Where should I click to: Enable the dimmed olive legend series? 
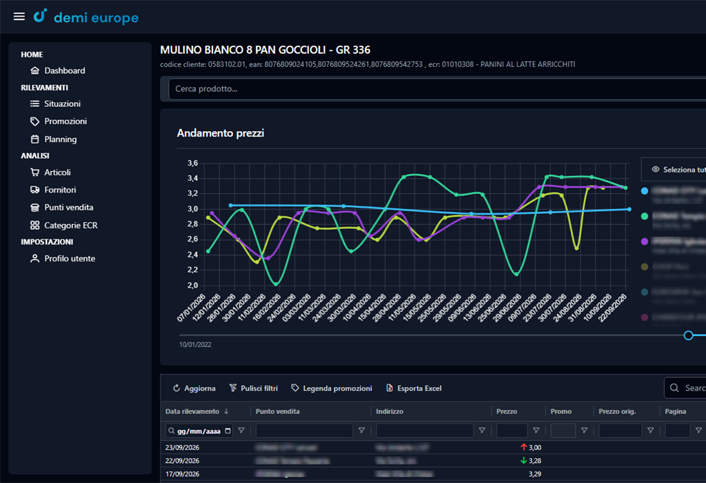point(645,267)
